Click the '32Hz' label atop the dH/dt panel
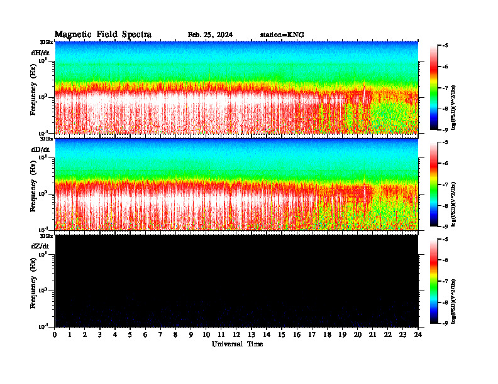 pyautogui.click(x=46, y=42)
